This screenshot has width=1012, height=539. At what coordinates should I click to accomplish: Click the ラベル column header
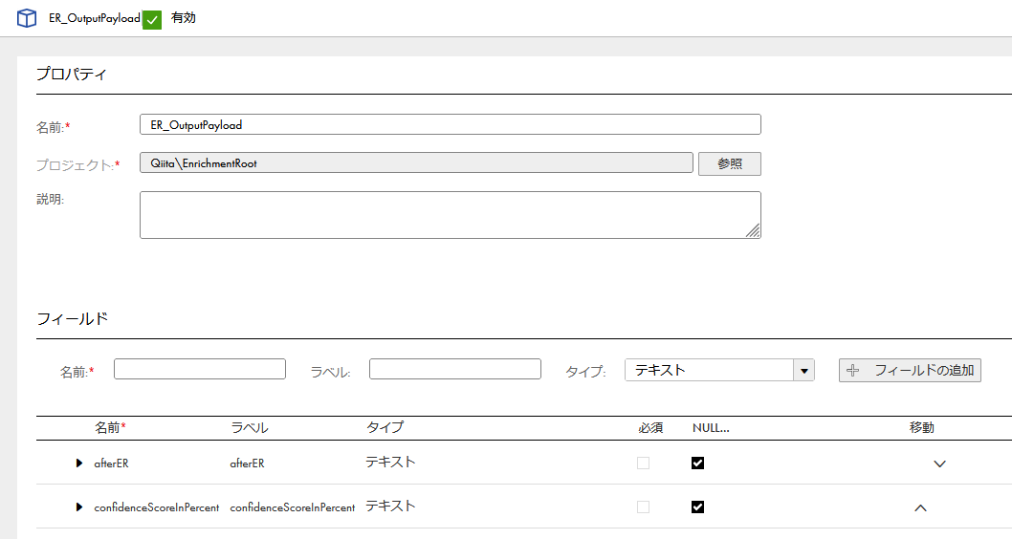[249, 427]
